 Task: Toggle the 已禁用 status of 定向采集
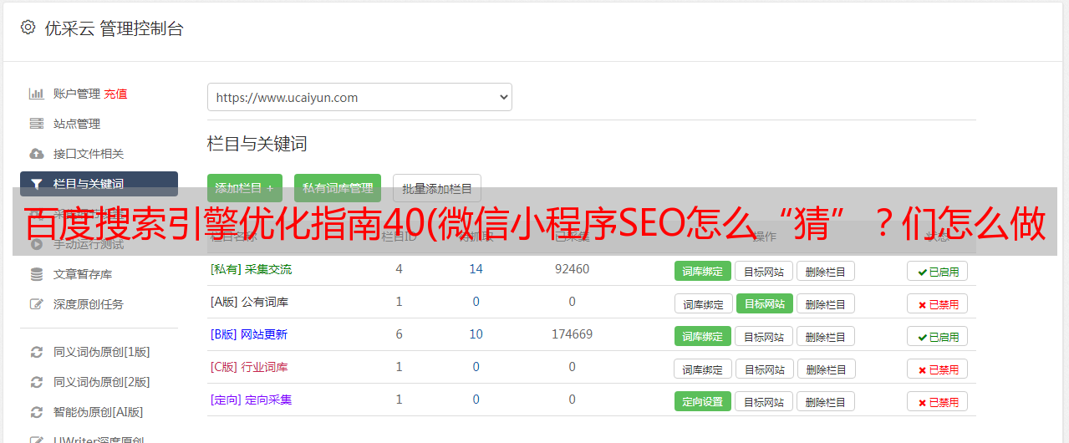[938, 401]
